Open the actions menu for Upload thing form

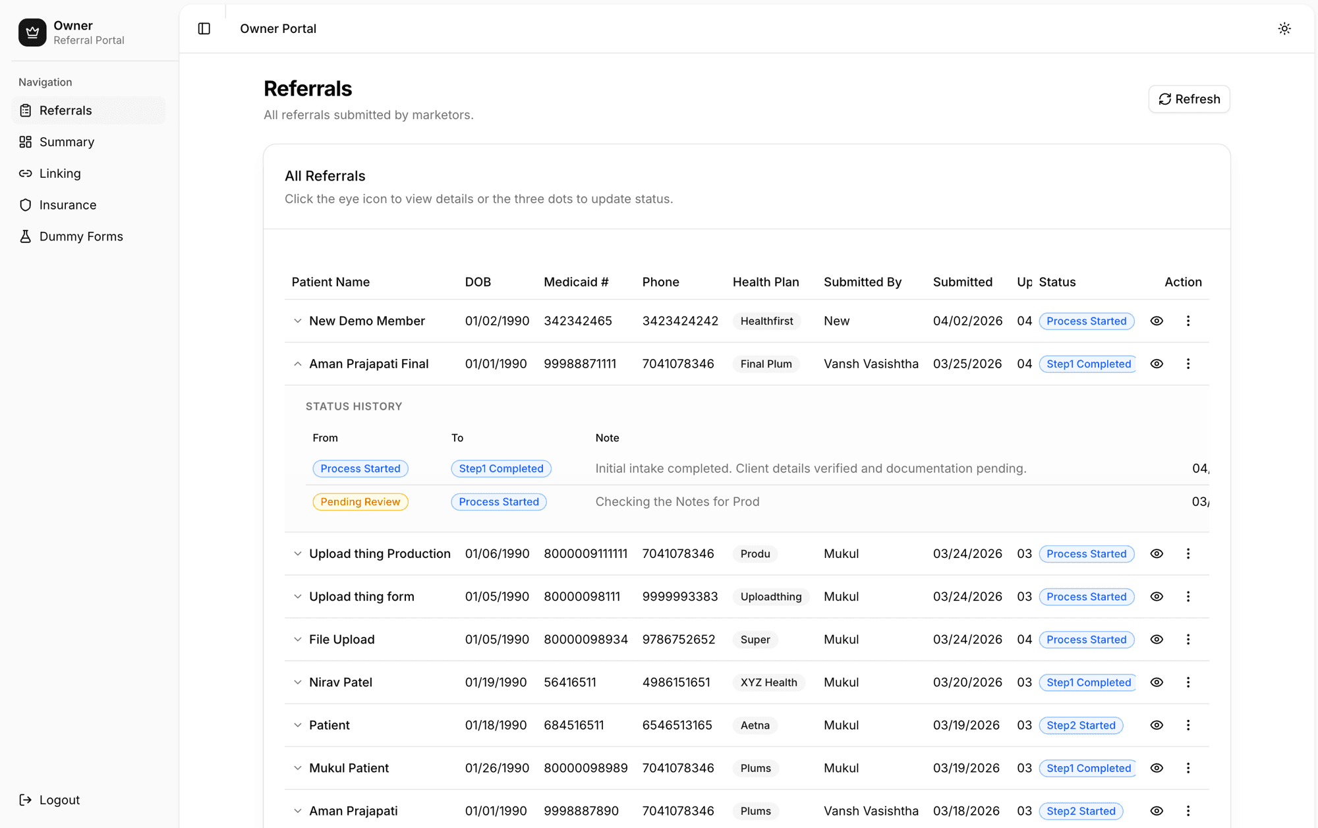point(1189,596)
